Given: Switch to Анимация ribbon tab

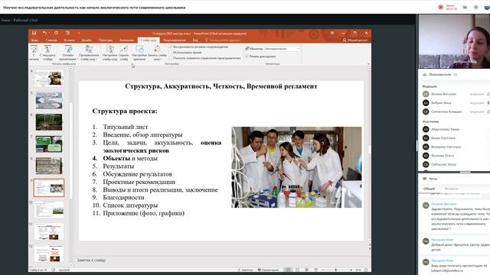Looking at the screenshot, I should 126,40.
